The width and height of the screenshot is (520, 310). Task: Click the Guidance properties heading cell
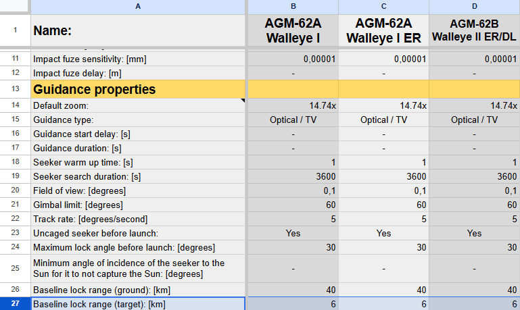(x=138, y=89)
